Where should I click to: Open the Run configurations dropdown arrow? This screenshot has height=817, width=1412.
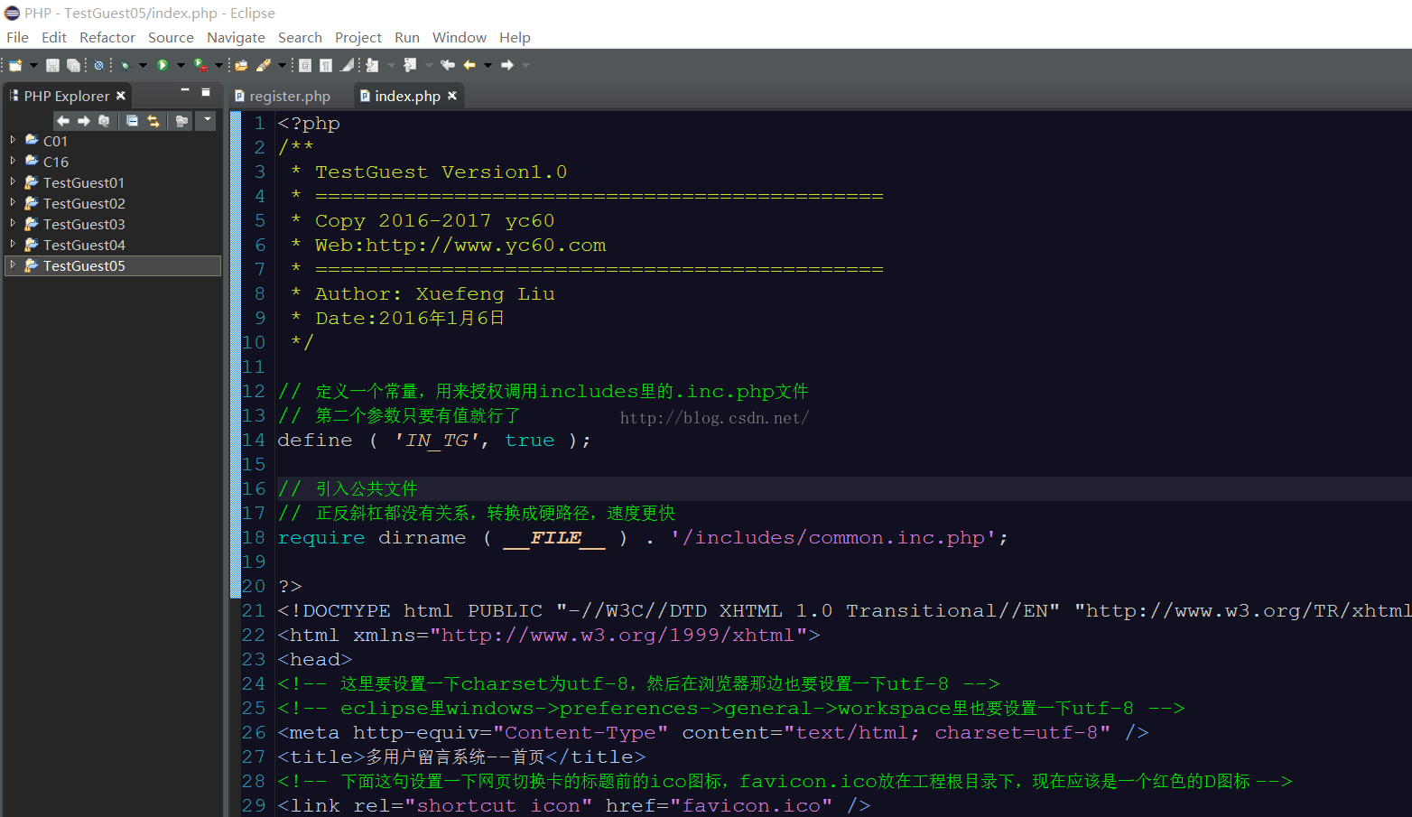[181, 65]
